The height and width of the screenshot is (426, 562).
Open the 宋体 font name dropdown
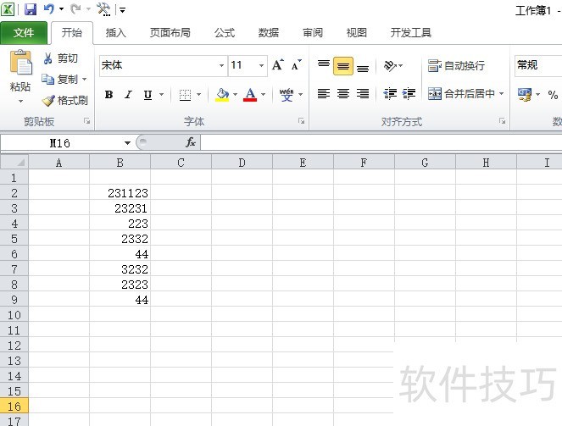point(221,65)
